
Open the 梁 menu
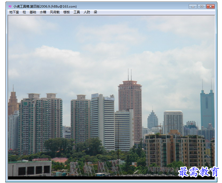[95, 12]
